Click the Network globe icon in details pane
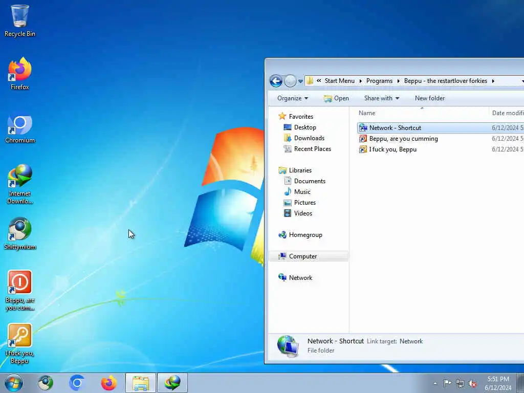This screenshot has height=393, width=524. pos(288,346)
